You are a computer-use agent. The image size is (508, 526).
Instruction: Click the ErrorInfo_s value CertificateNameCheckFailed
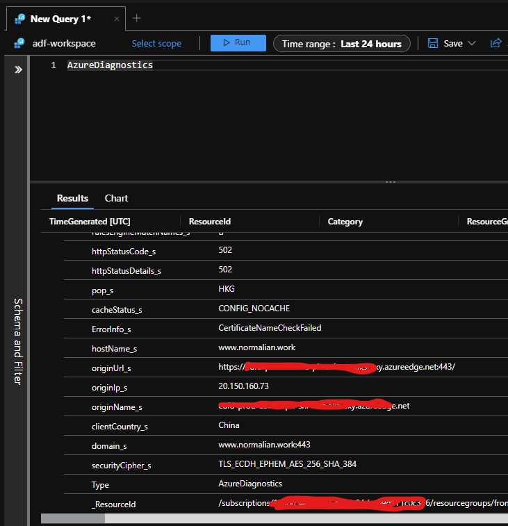click(x=270, y=328)
